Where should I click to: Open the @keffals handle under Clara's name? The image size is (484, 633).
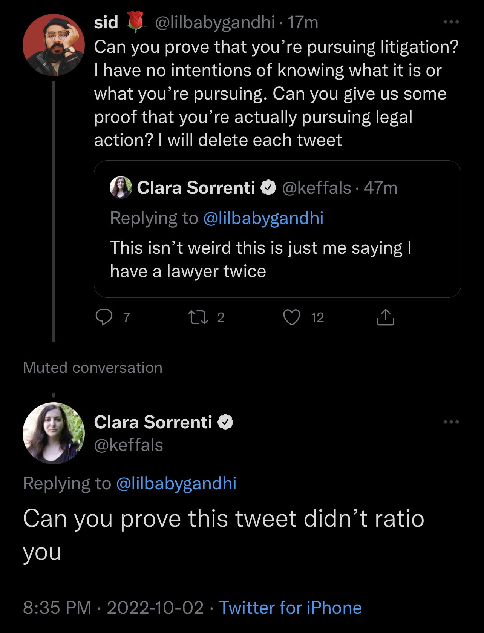tap(129, 445)
